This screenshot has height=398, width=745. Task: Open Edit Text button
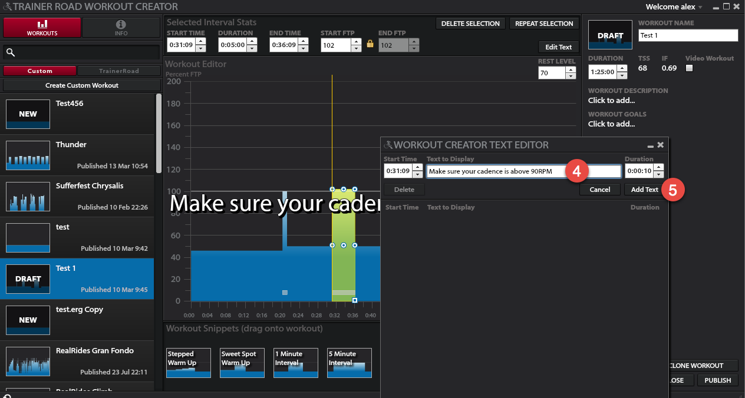point(559,47)
